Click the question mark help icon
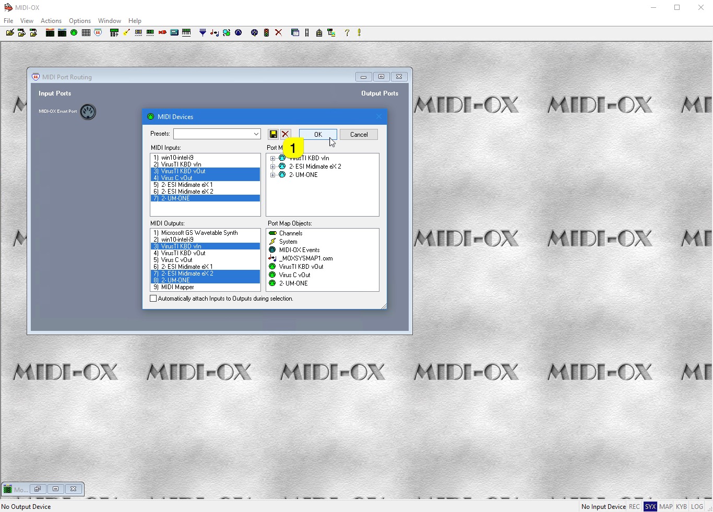The width and height of the screenshot is (713, 512). tap(346, 32)
